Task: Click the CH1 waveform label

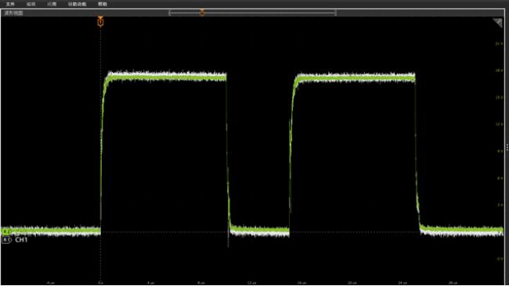Action: coord(21,240)
